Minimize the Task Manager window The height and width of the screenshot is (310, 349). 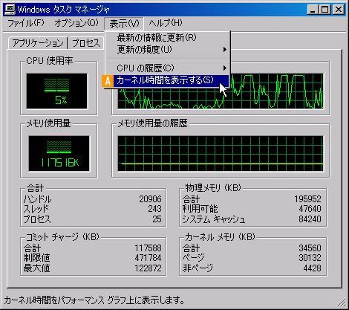pyautogui.click(x=313, y=10)
